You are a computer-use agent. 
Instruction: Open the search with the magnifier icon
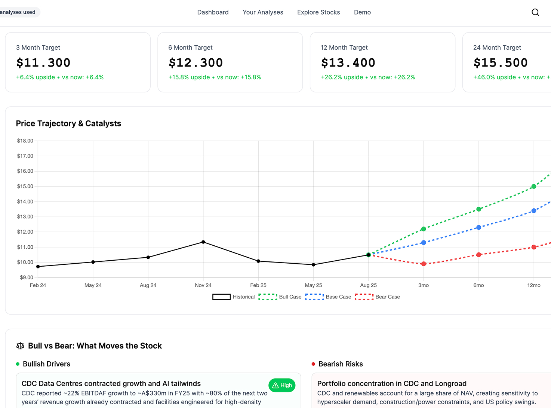coord(535,12)
